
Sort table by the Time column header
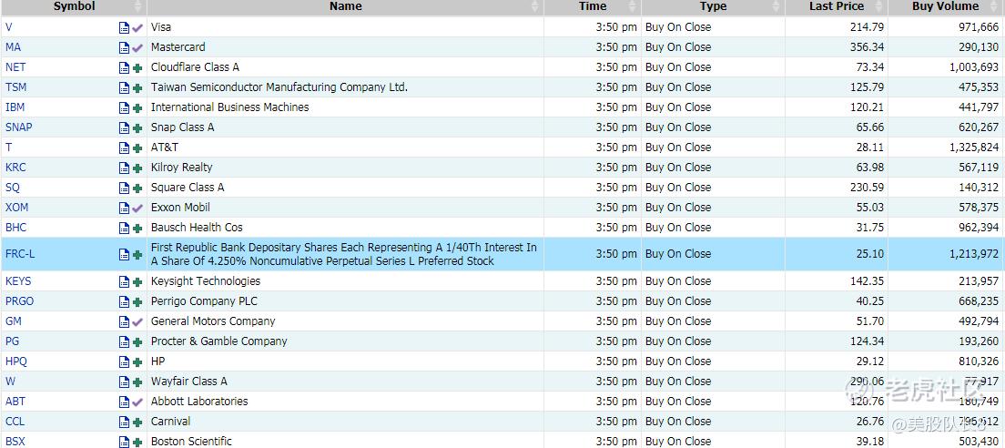[x=593, y=6]
